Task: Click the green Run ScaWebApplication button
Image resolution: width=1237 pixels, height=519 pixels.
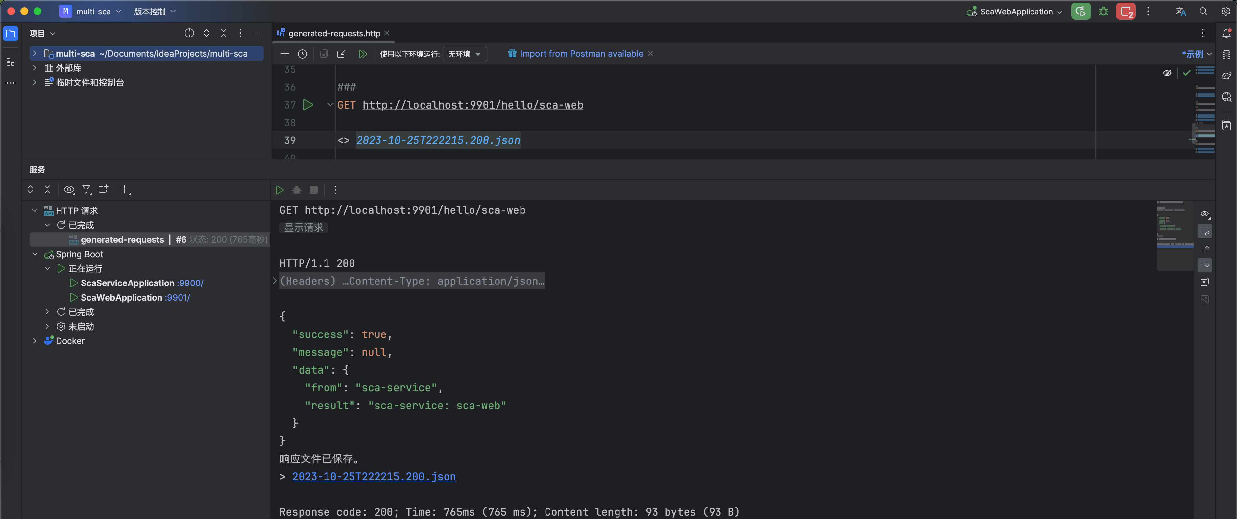Action: pyautogui.click(x=1080, y=12)
